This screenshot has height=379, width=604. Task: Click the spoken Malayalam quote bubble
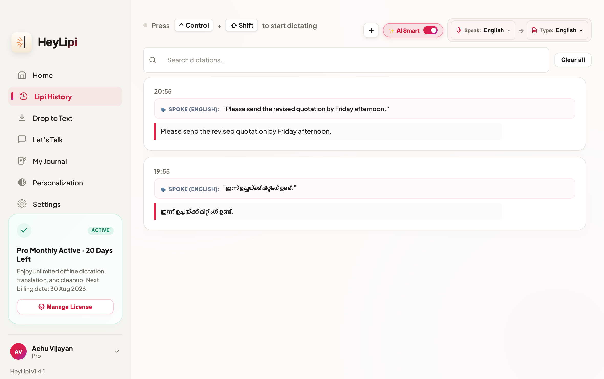click(x=364, y=189)
